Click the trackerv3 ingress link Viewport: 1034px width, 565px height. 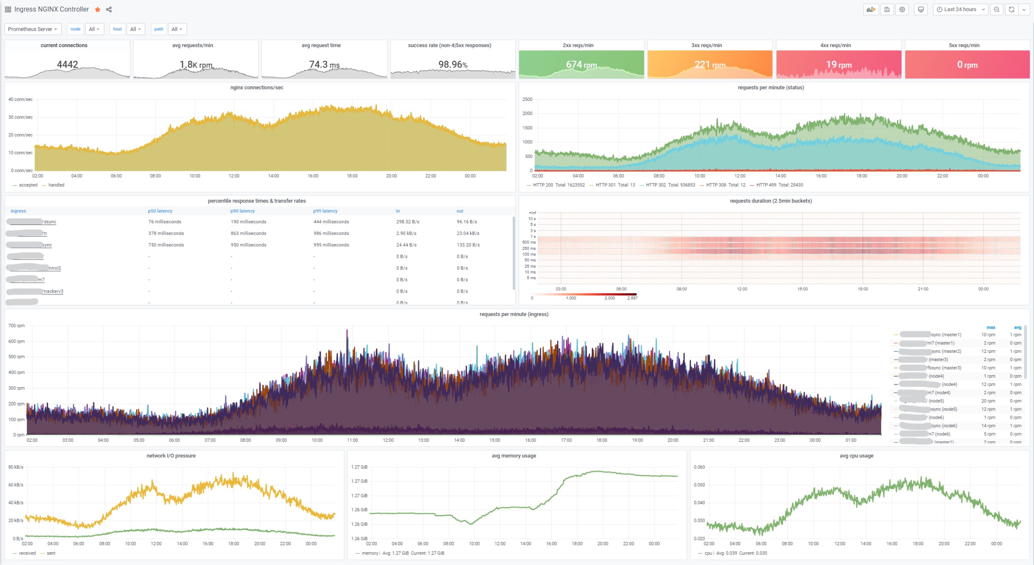coord(53,291)
